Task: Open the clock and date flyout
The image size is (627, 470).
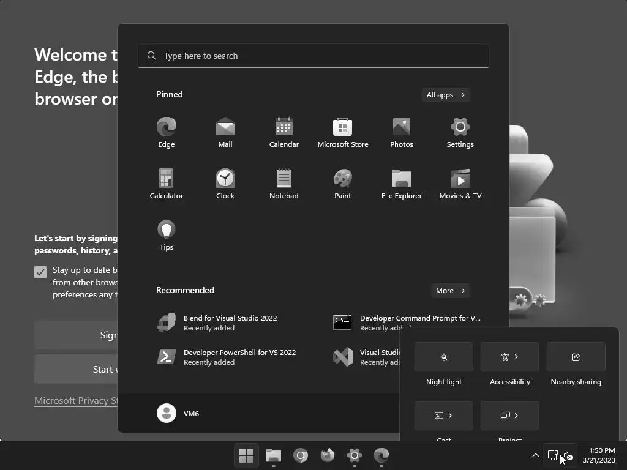Action: [x=599, y=455]
